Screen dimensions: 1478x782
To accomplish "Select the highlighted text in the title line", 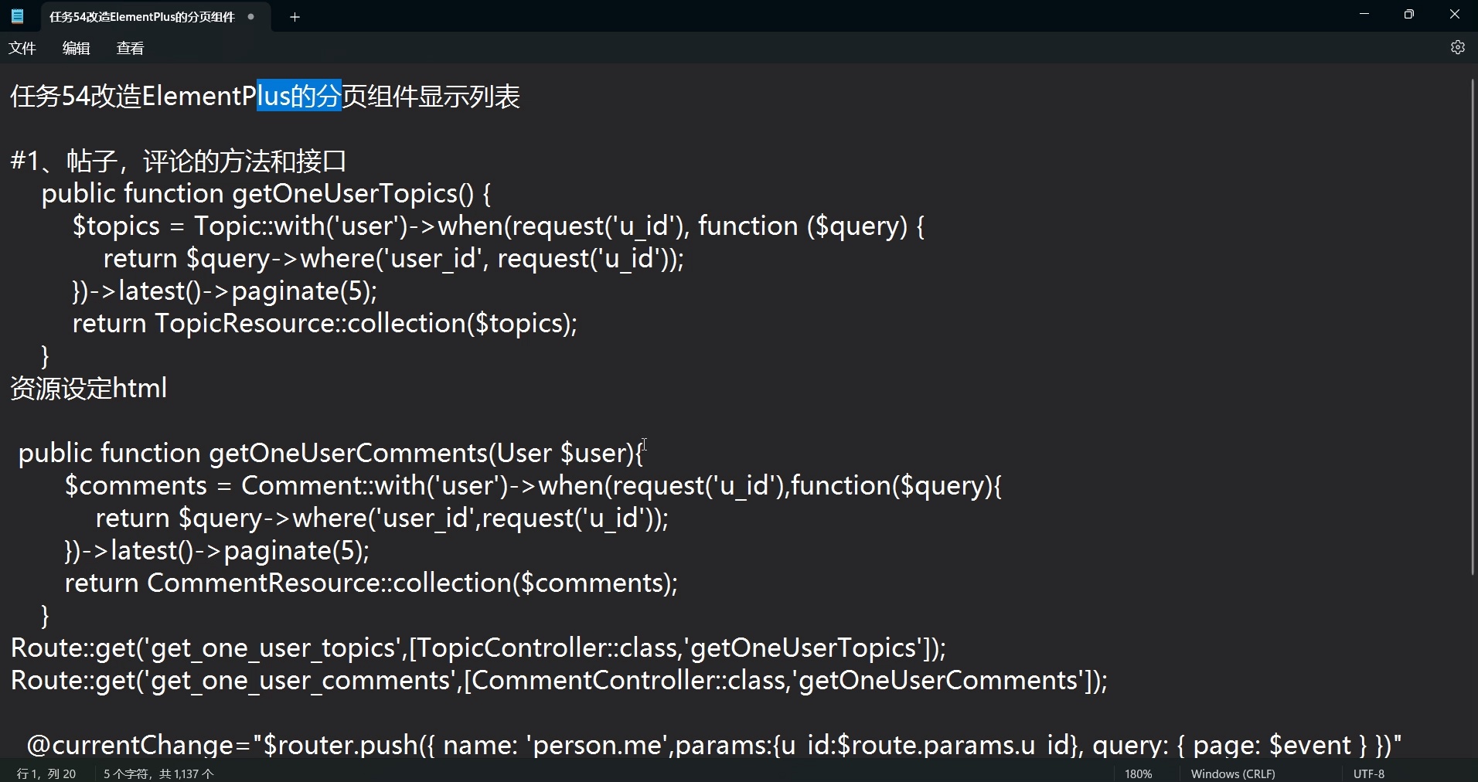I will point(298,95).
